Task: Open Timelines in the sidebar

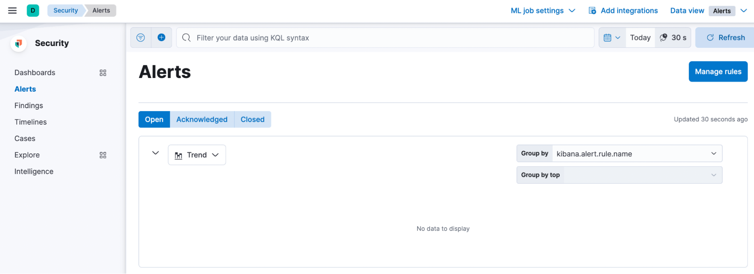Action: click(31, 122)
